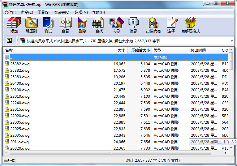Select file 26382.dwg in the list
The width and height of the screenshot is (237, 166).
(x=20, y=64)
